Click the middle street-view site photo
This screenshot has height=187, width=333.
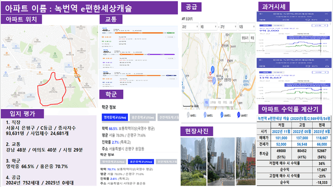point(221,162)
